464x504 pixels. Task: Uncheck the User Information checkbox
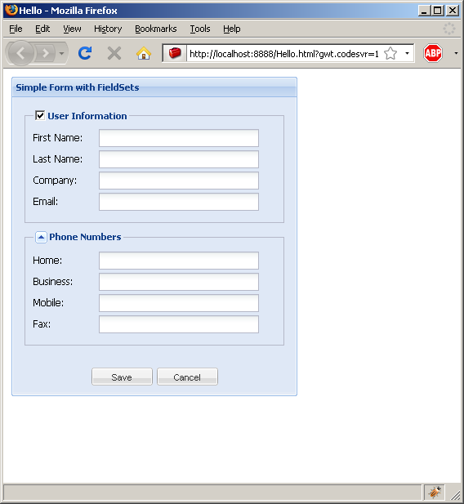(x=40, y=115)
